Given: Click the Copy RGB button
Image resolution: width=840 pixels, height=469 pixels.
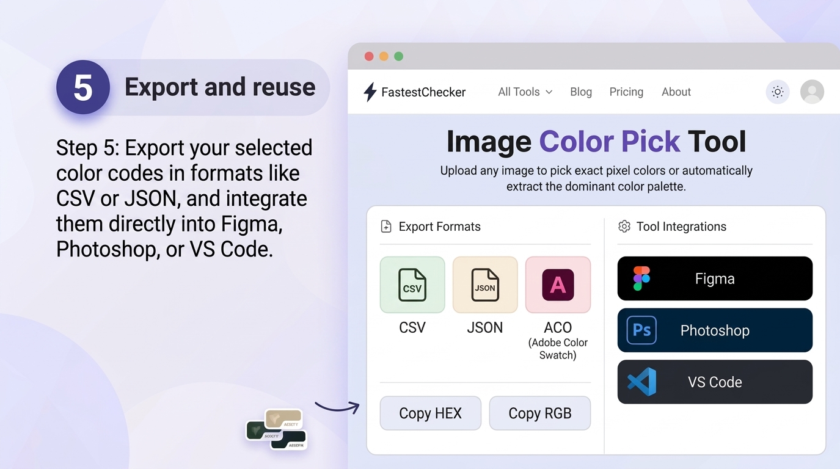Looking at the screenshot, I should pos(540,413).
